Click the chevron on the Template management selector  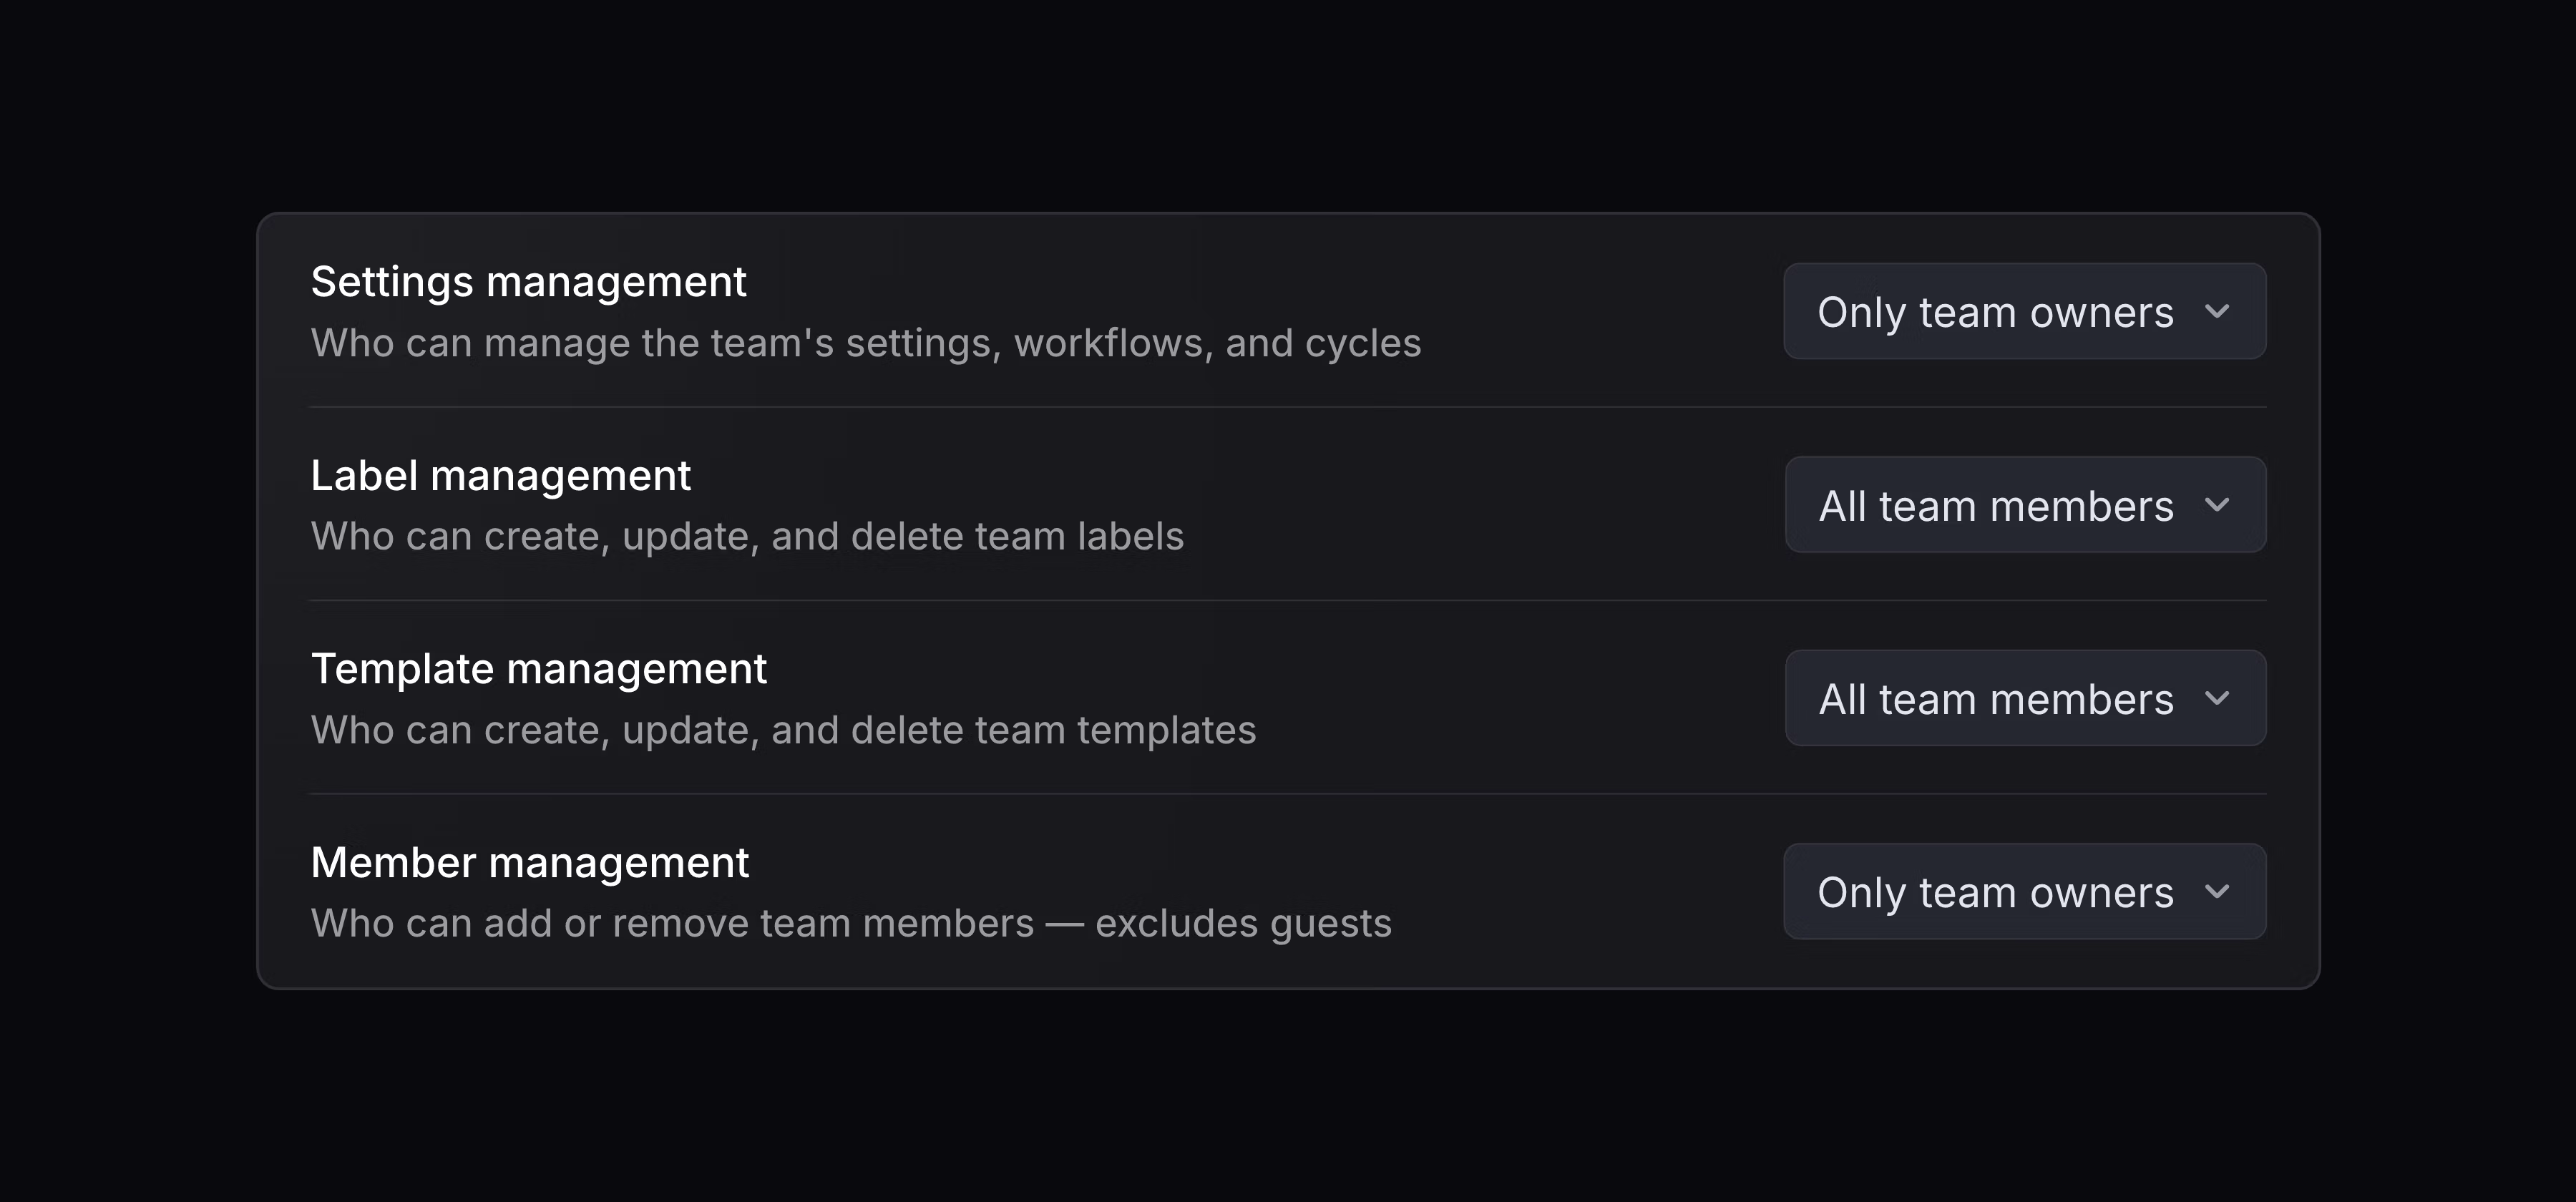pyautogui.click(x=2218, y=698)
